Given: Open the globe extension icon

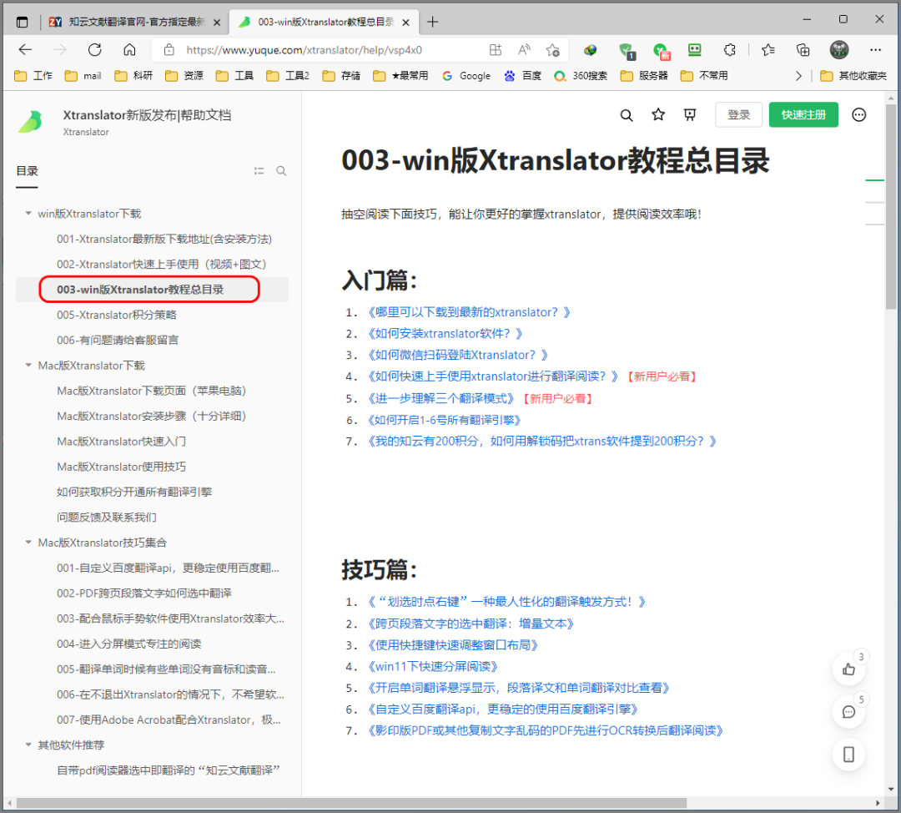Looking at the screenshot, I should pos(590,50).
